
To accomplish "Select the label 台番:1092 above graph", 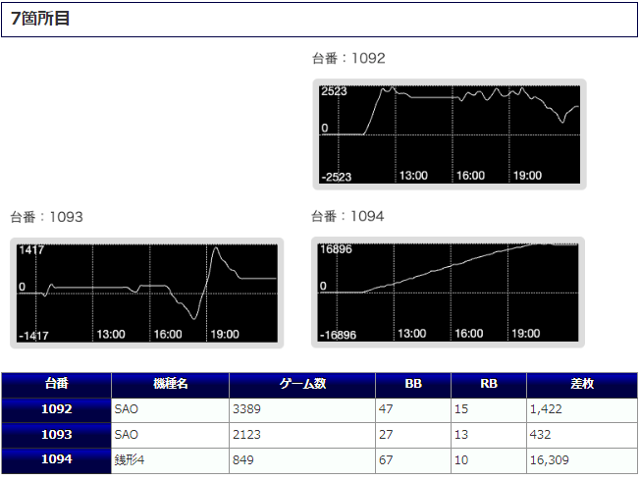I will (348, 58).
